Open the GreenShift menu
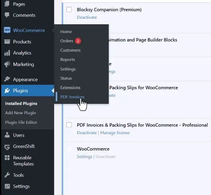The height and width of the screenshot is (195, 211). click(x=24, y=146)
